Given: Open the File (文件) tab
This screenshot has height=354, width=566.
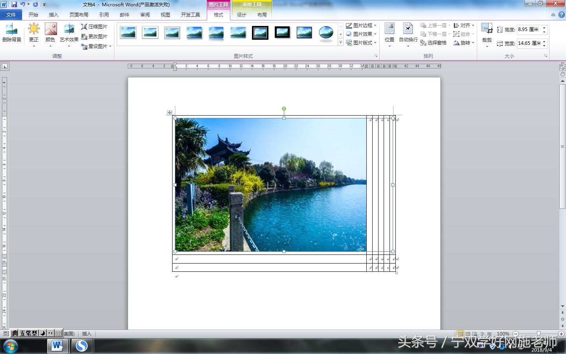Looking at the screenshot, I should (x=11, y=15).
